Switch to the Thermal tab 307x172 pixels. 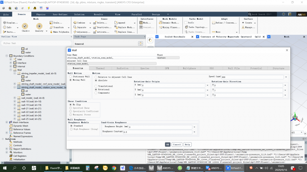click(x=100, y=68)
